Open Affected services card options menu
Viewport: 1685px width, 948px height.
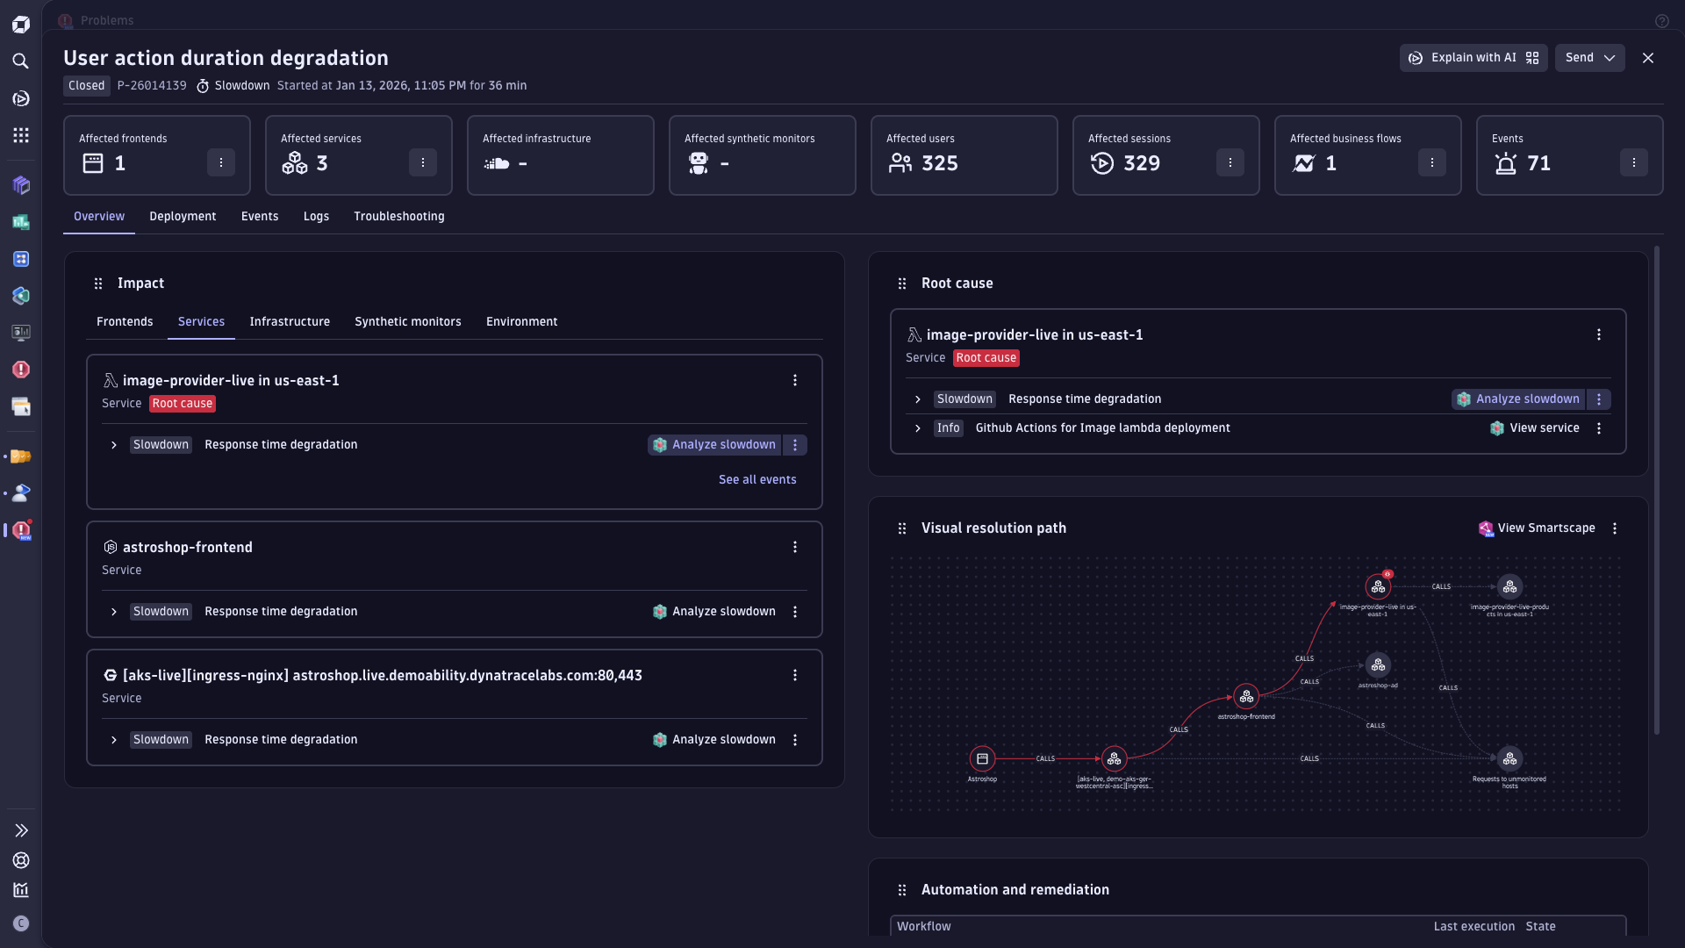(422, 162)
